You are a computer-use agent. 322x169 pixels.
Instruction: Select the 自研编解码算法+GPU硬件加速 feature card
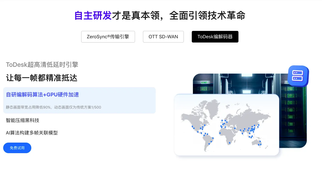(x=79, y=100)
